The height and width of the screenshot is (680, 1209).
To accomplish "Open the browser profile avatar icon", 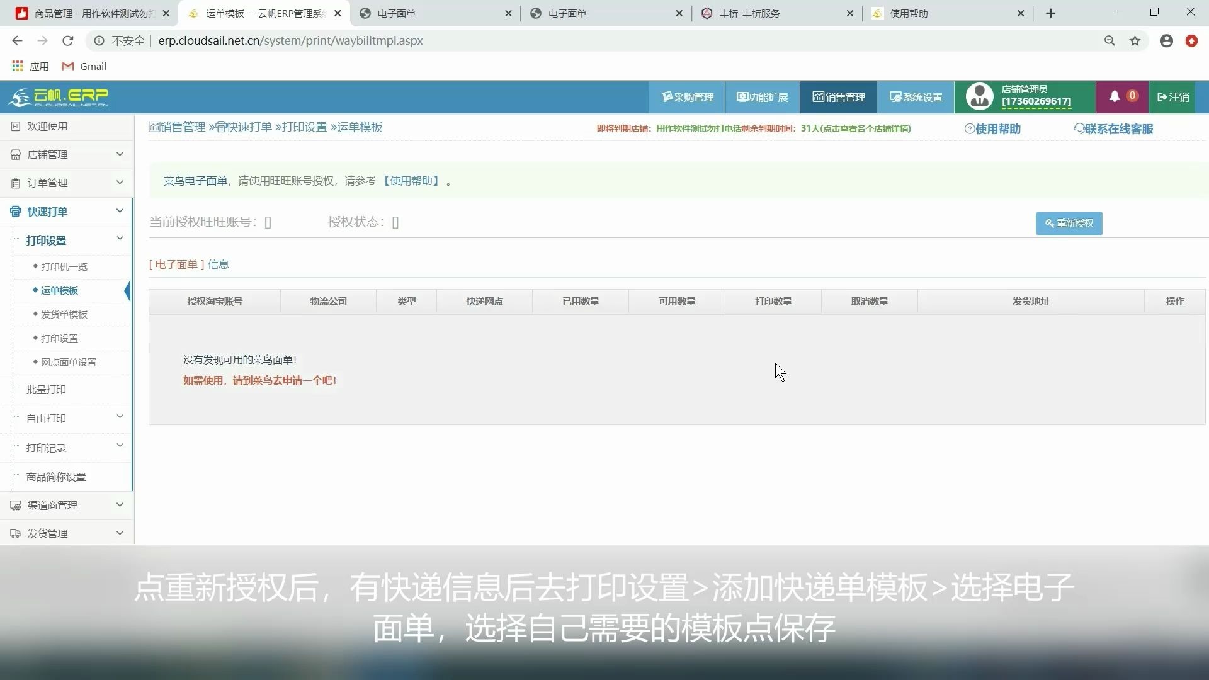I will coord(1166,41).
